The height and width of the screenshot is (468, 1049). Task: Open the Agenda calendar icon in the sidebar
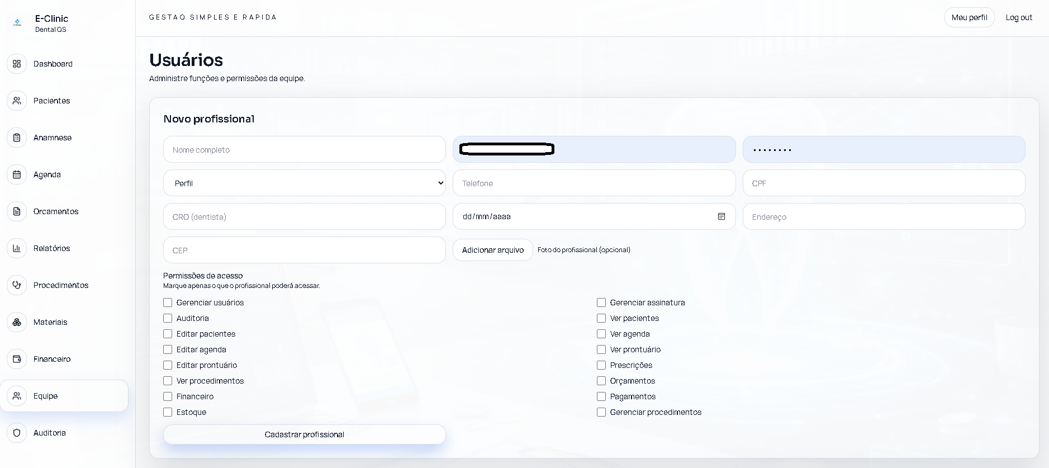coord(17,174)
